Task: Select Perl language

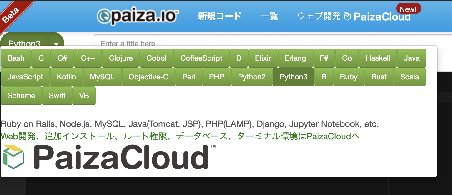Action: 189,77
